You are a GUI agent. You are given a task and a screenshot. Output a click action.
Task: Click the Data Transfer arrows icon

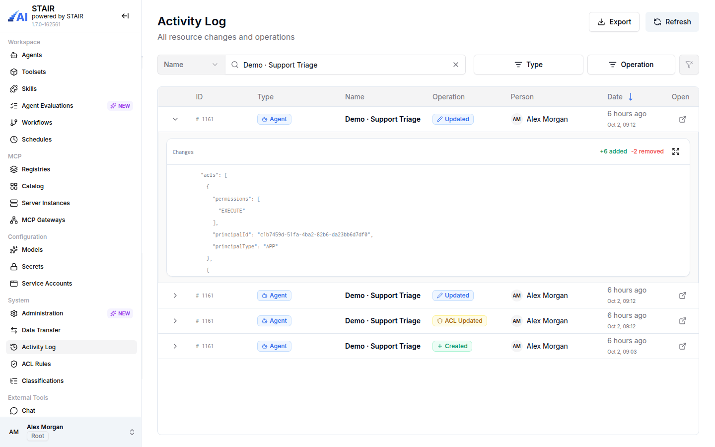tap(14, 330)
